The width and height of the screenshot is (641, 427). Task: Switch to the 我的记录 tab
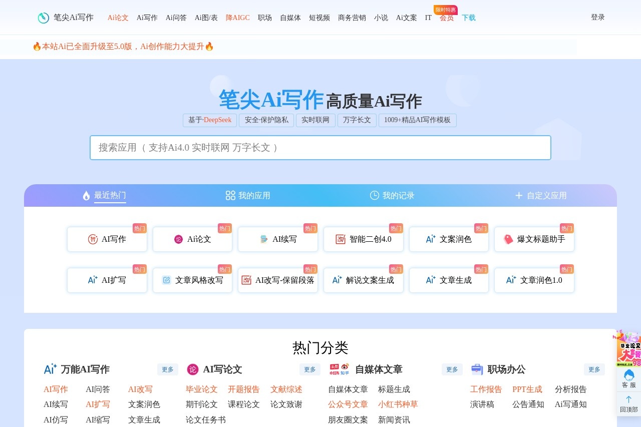(x=392, y=196)
